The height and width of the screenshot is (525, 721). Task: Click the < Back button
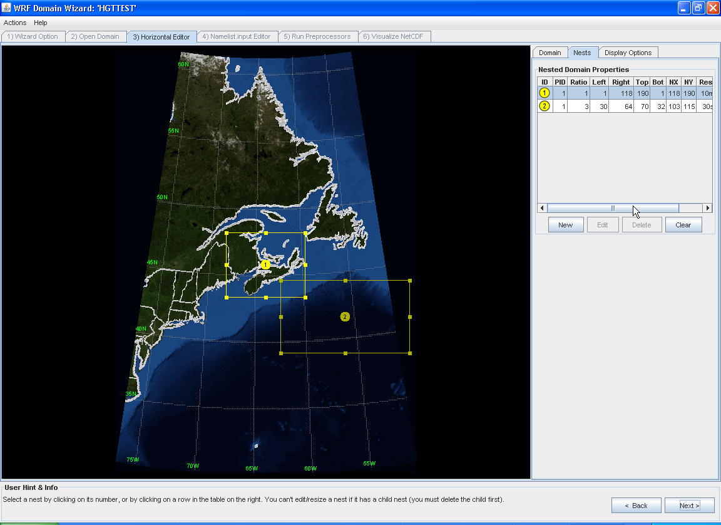(636, 506)
